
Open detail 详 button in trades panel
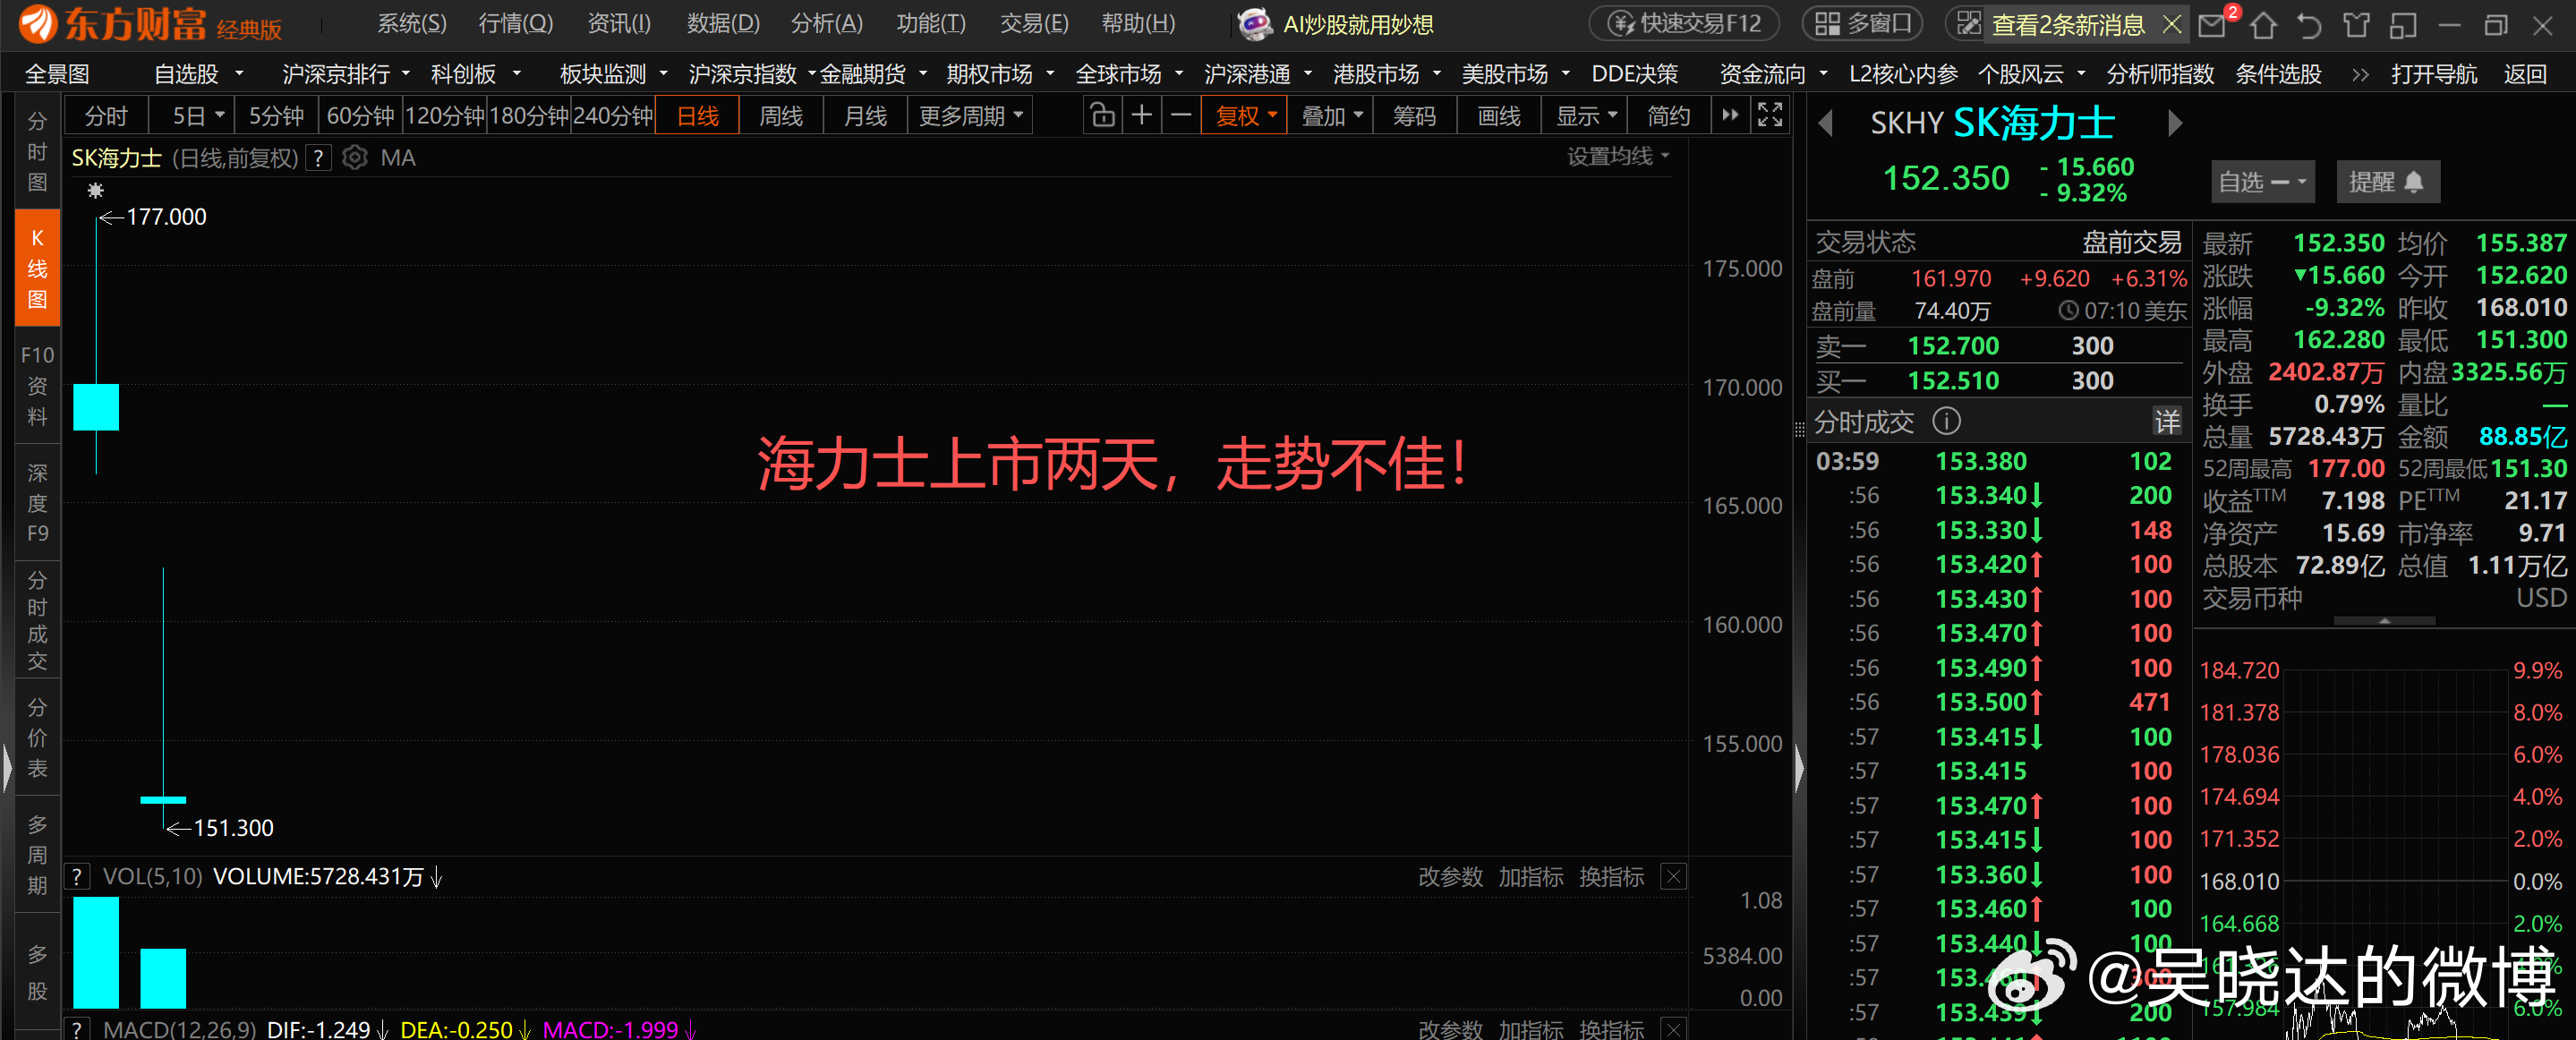coord(2167,421)
